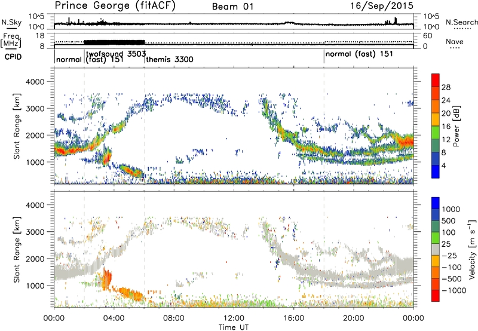Click the thick black frequency band near 04:00

point(114,42)
